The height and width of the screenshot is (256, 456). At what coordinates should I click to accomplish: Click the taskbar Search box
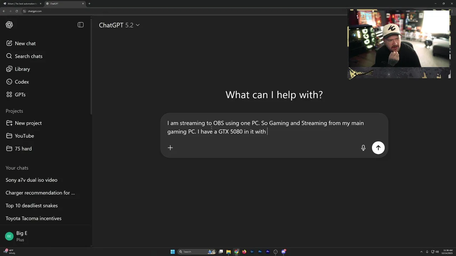[x=197, y=252]
